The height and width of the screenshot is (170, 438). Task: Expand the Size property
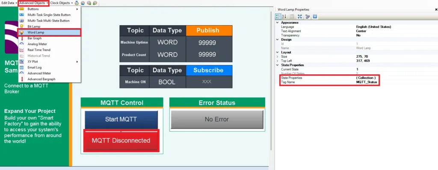(277, 57)
